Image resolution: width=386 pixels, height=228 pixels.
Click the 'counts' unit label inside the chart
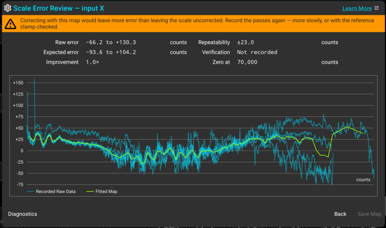click(363, 180)
